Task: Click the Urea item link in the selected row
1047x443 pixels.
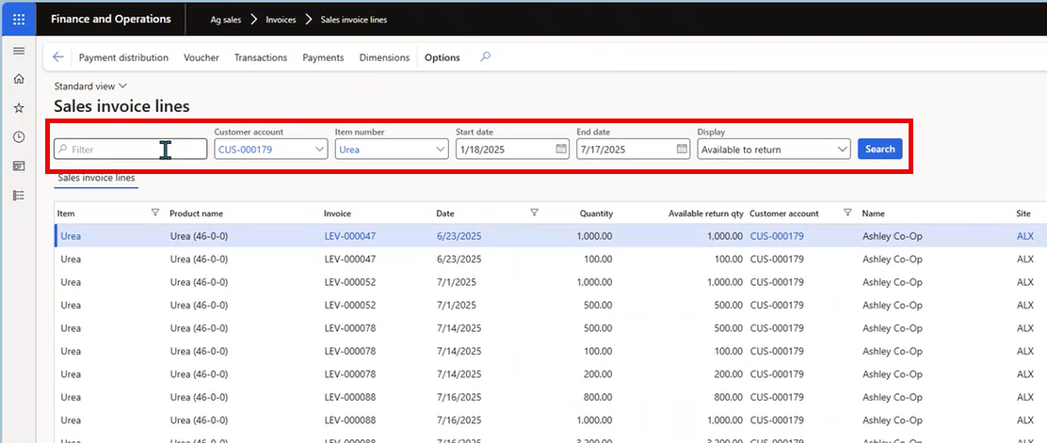Action: click(71, 236)
